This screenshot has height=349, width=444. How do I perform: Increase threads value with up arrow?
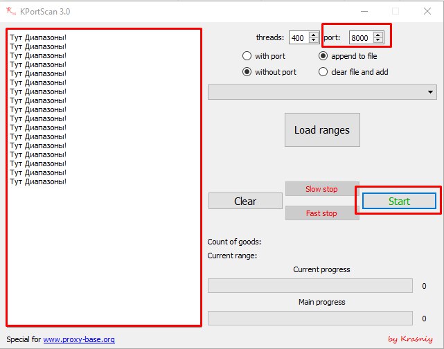[x=313, y=35]
